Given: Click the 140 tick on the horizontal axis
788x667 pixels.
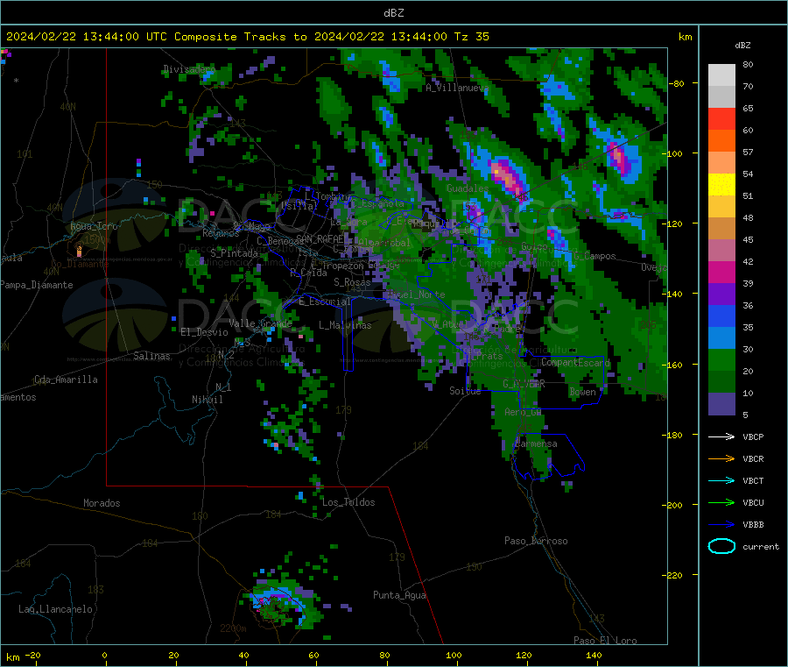Looking at the screenshot, I should (594, 655).
